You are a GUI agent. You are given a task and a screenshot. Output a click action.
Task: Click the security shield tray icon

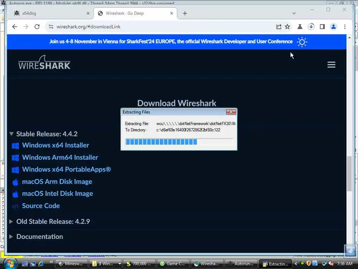click(309, 263)
